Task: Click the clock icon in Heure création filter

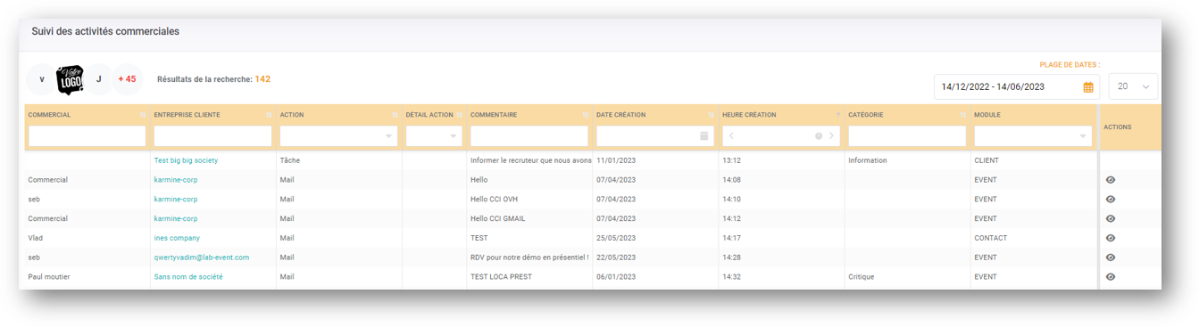Action: pyautogui.click(x=818, y=136)
